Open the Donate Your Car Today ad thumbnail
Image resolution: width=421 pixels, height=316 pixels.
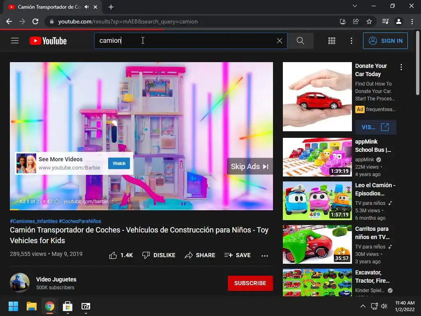(317, 97)
